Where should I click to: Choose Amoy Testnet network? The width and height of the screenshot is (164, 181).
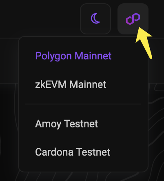(66, 124)
